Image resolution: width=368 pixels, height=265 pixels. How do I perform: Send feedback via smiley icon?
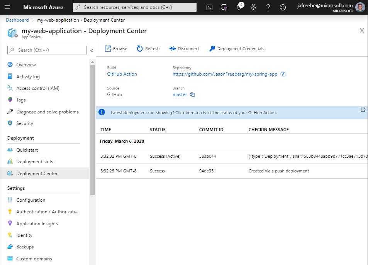pyautogui.click(x=283, y=7)
